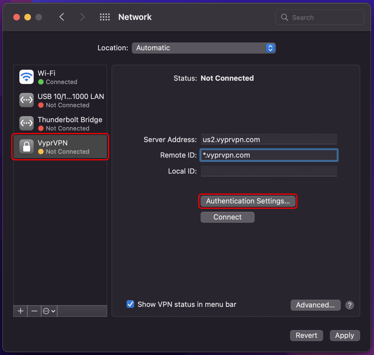The height and width of the screenshot is (355, 374).
Task: Click the add network service plus icon
Action: coord(20,311)
